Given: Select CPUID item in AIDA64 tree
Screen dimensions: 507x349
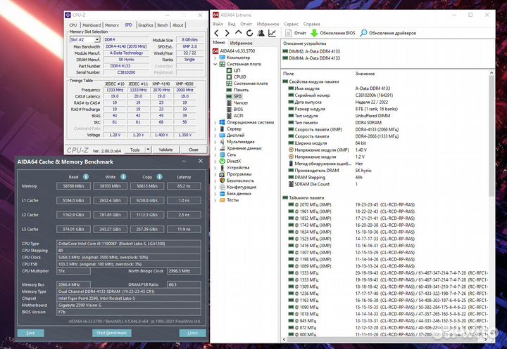Looking at the screenshot, I should (x=237, y=77).
